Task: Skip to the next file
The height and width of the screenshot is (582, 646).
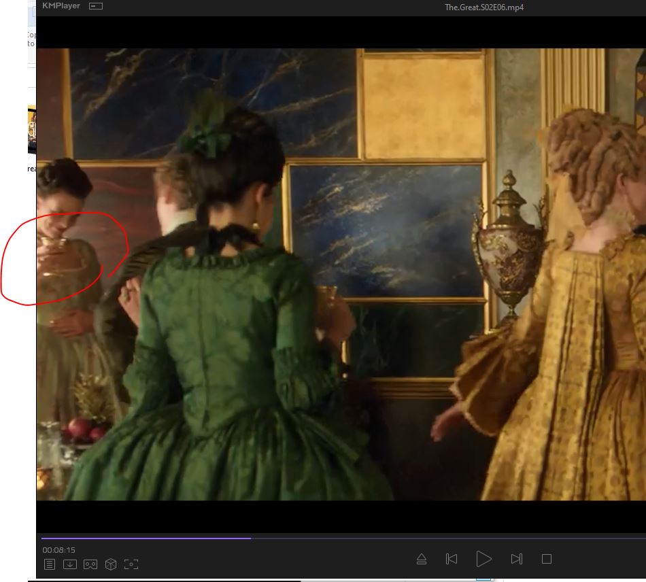Action: (x=516, y=559)
